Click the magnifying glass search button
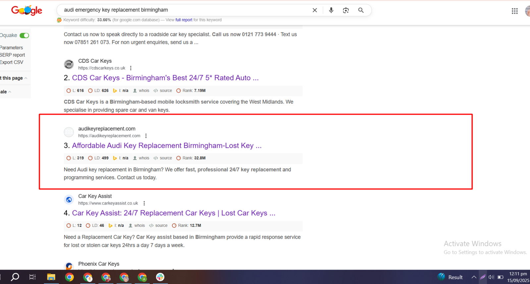Image resolution: width=530 pixels, height=284 pixels. (361, 10)
